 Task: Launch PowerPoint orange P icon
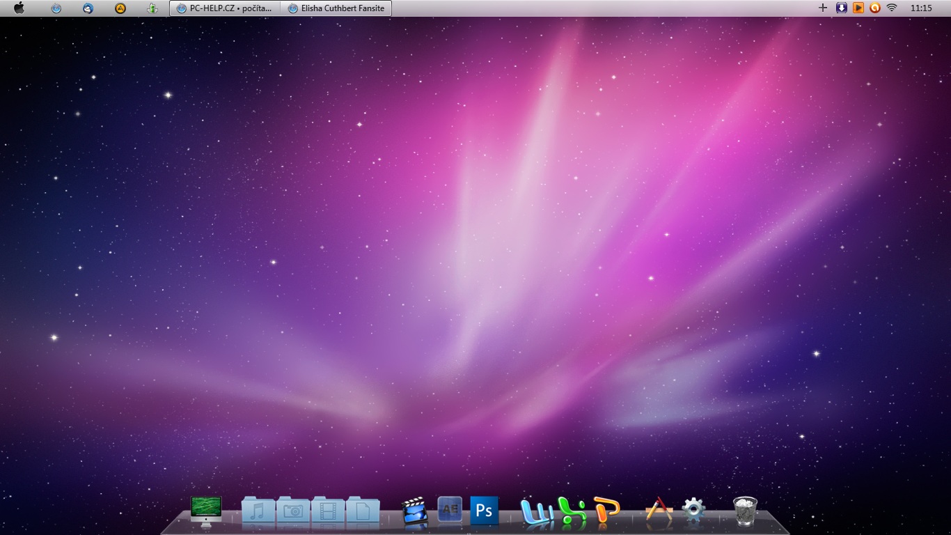tap(606, 511)
